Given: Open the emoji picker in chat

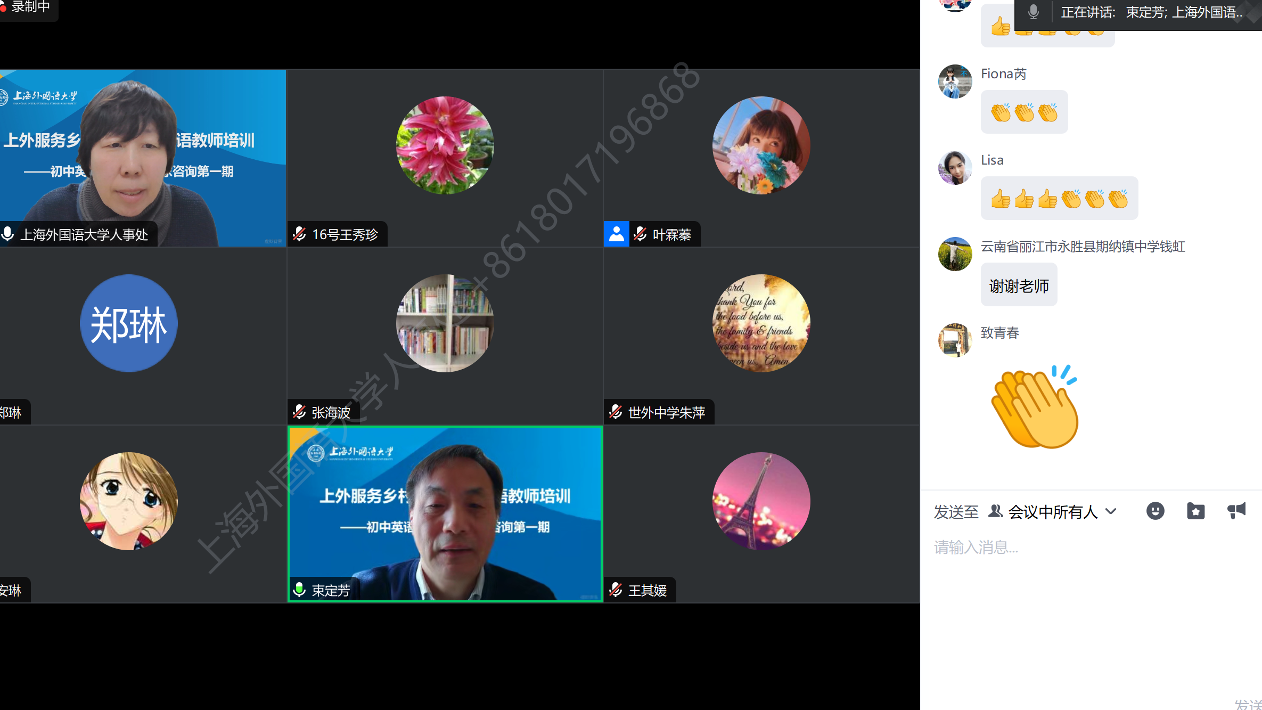Looking at the screenshot, I should pyautogui.click(x=1155, y=511).
